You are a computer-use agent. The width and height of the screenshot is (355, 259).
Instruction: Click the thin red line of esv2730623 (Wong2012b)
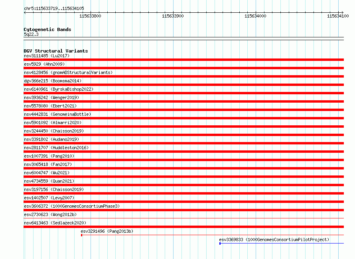(183, 218)
